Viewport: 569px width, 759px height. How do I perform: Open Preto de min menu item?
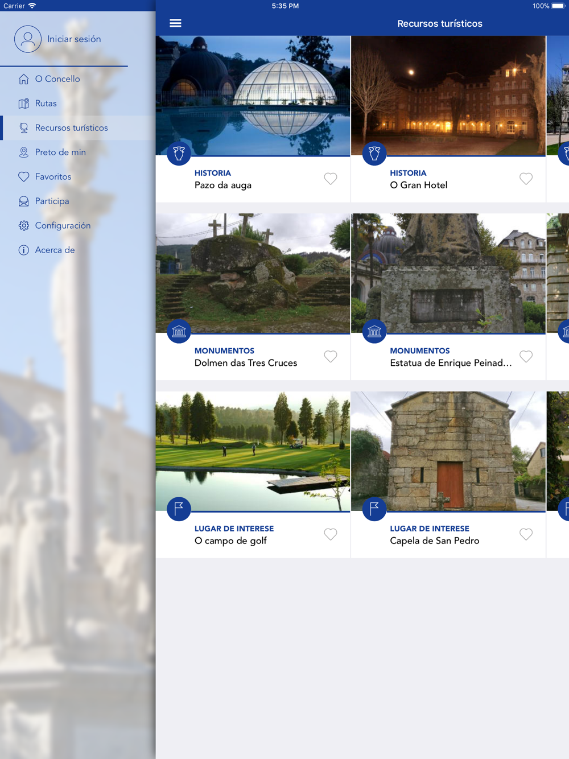[78, 152]
